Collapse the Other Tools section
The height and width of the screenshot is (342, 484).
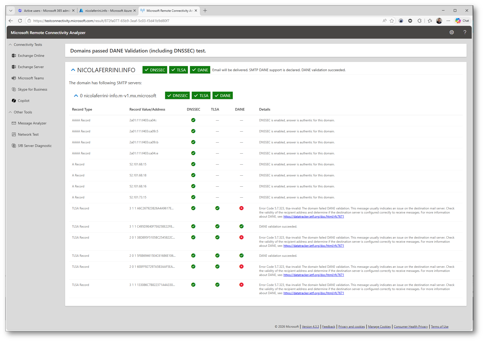(x=10, y=112)
